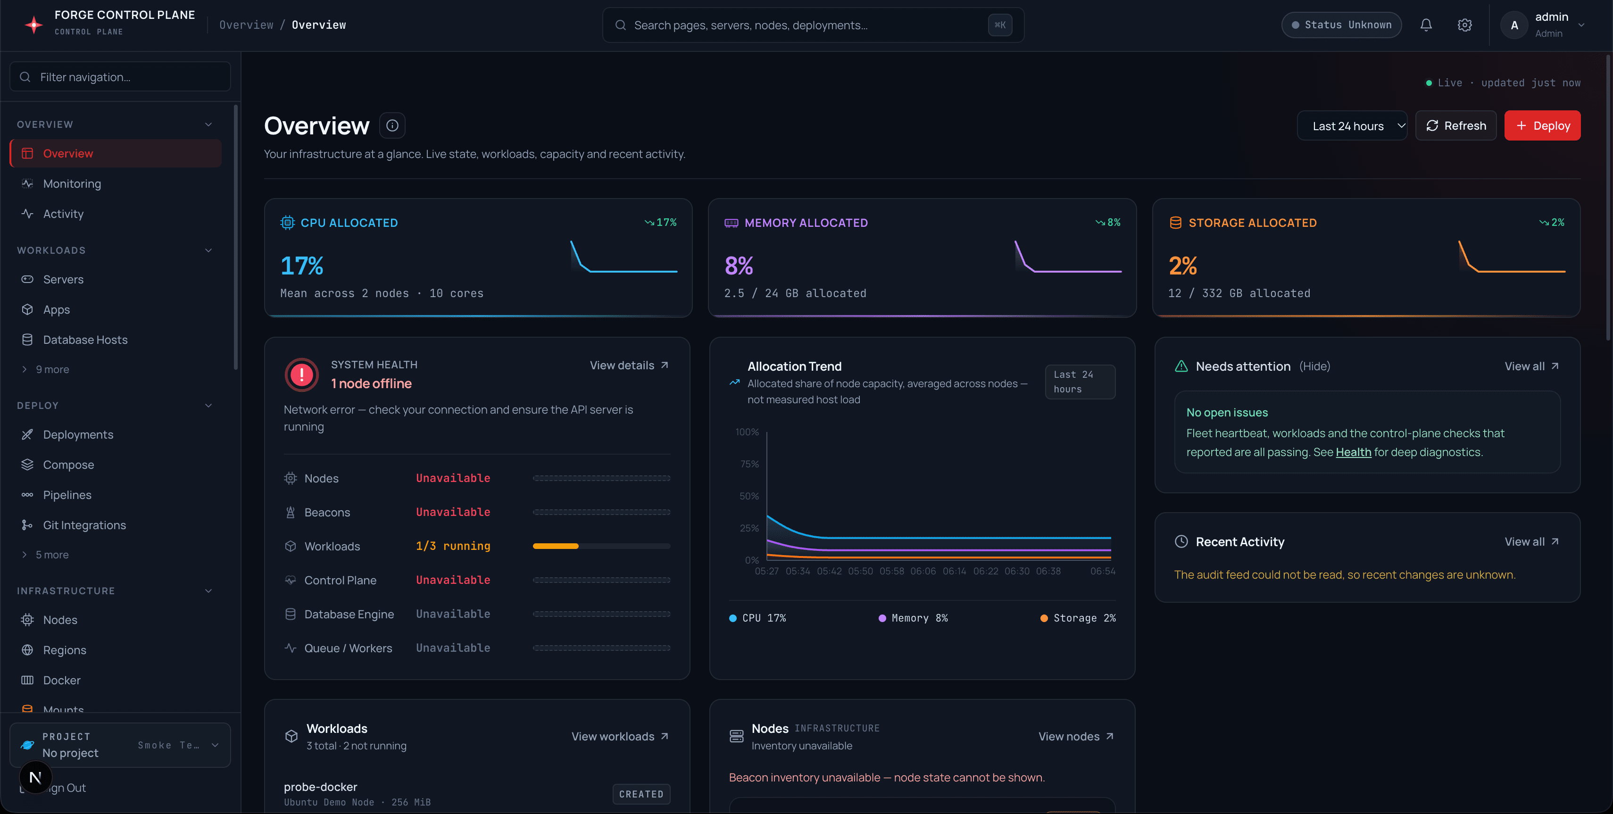Go to Monitoring in sidebar
Screen dimensions: 1613x814
(x=116, y=183)
